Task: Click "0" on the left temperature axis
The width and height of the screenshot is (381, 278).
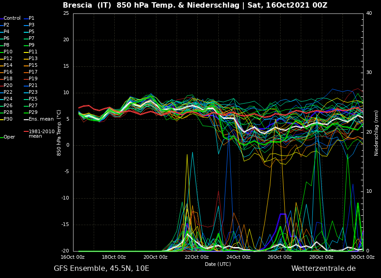Action: click(68, 145)
